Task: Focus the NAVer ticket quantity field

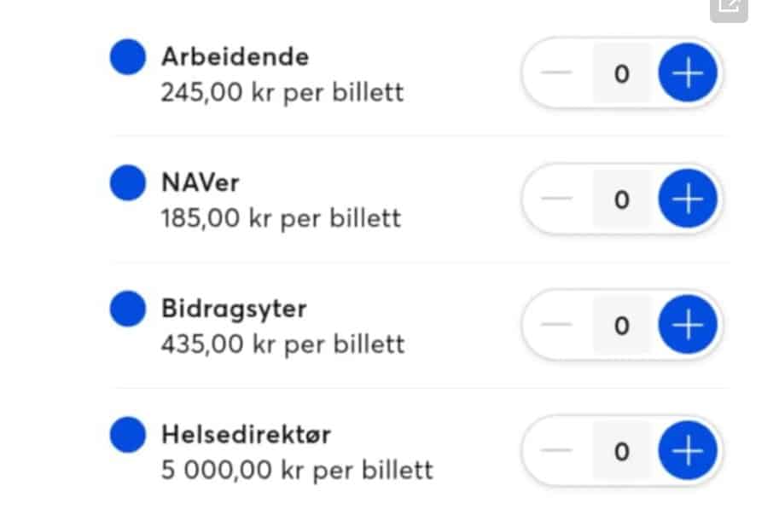Action: tap(622, 200)
